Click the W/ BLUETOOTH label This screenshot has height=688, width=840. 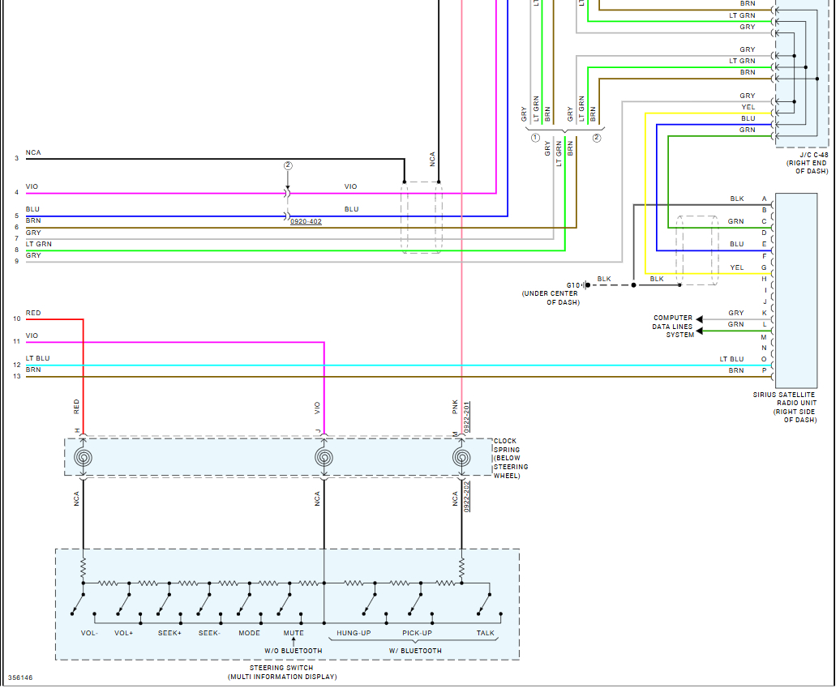(415, 651)
